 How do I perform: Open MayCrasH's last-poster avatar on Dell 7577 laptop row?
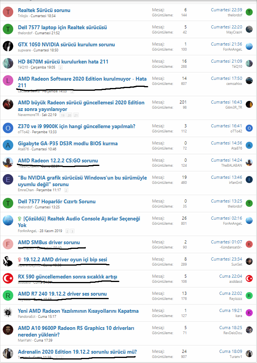[249, 29]
